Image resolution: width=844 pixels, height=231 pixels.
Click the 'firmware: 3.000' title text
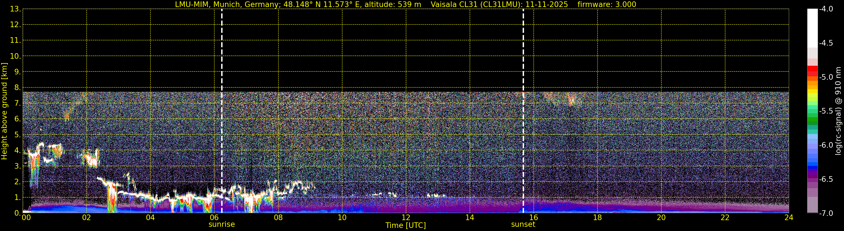coord(607,4)
